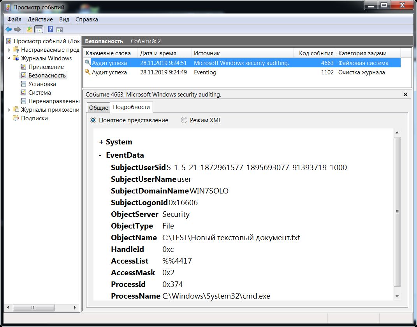
Task: Open the Файл menu
Action: click(x=14, y=19)
